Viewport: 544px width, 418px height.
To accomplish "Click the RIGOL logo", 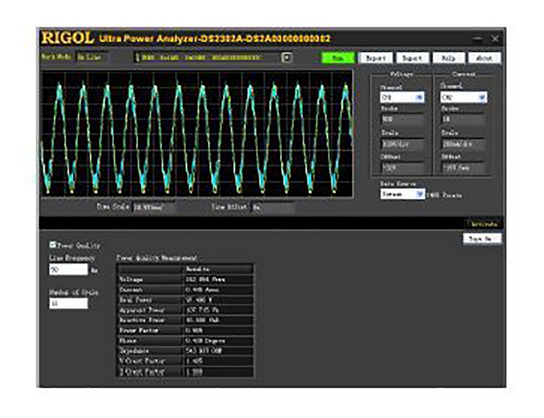I will pos(68,38).
